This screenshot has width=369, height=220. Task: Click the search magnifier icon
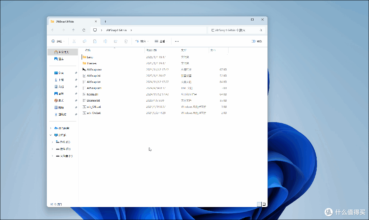(x=261, y=30)
